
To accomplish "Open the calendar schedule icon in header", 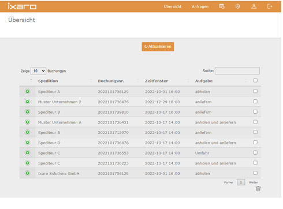I will tap(222, 6).
